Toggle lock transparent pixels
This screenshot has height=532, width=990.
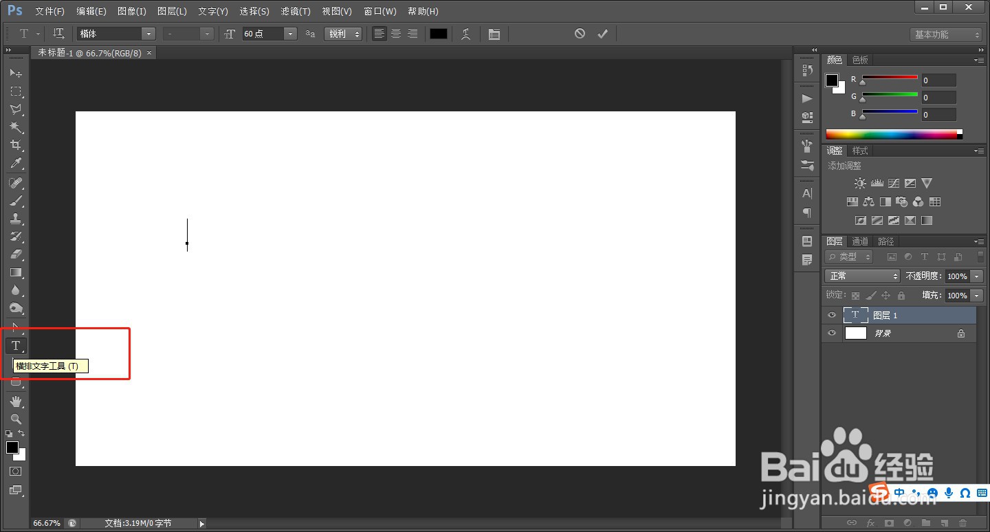855,296
